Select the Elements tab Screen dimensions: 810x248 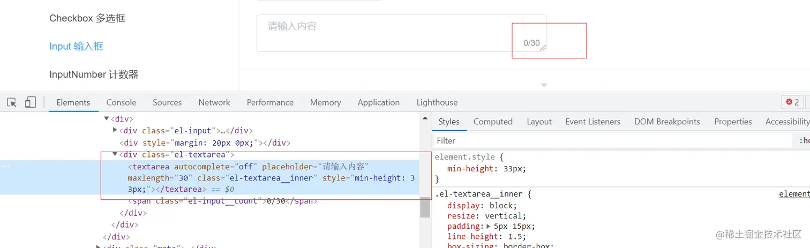coord(73,102)
